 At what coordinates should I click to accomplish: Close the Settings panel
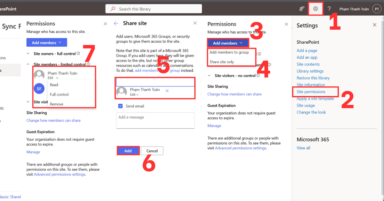[x=374, y=25]
